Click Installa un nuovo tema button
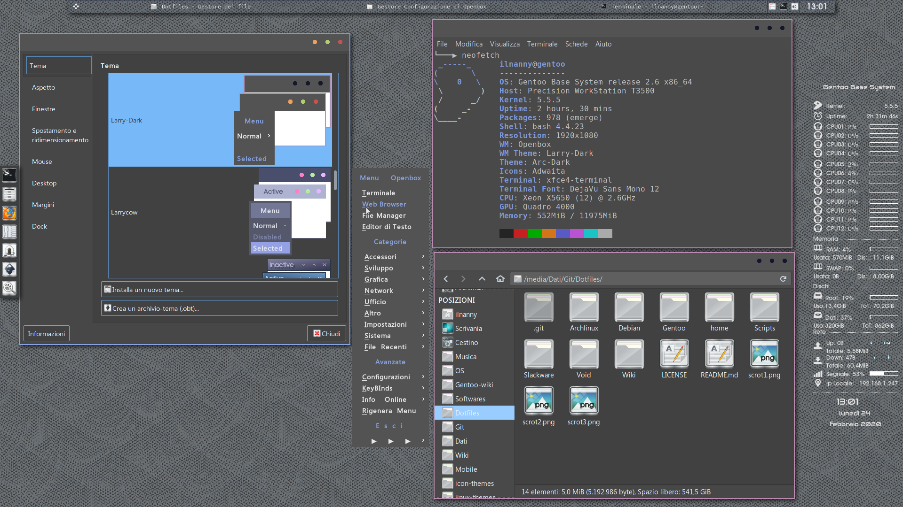 coord(220,289)
